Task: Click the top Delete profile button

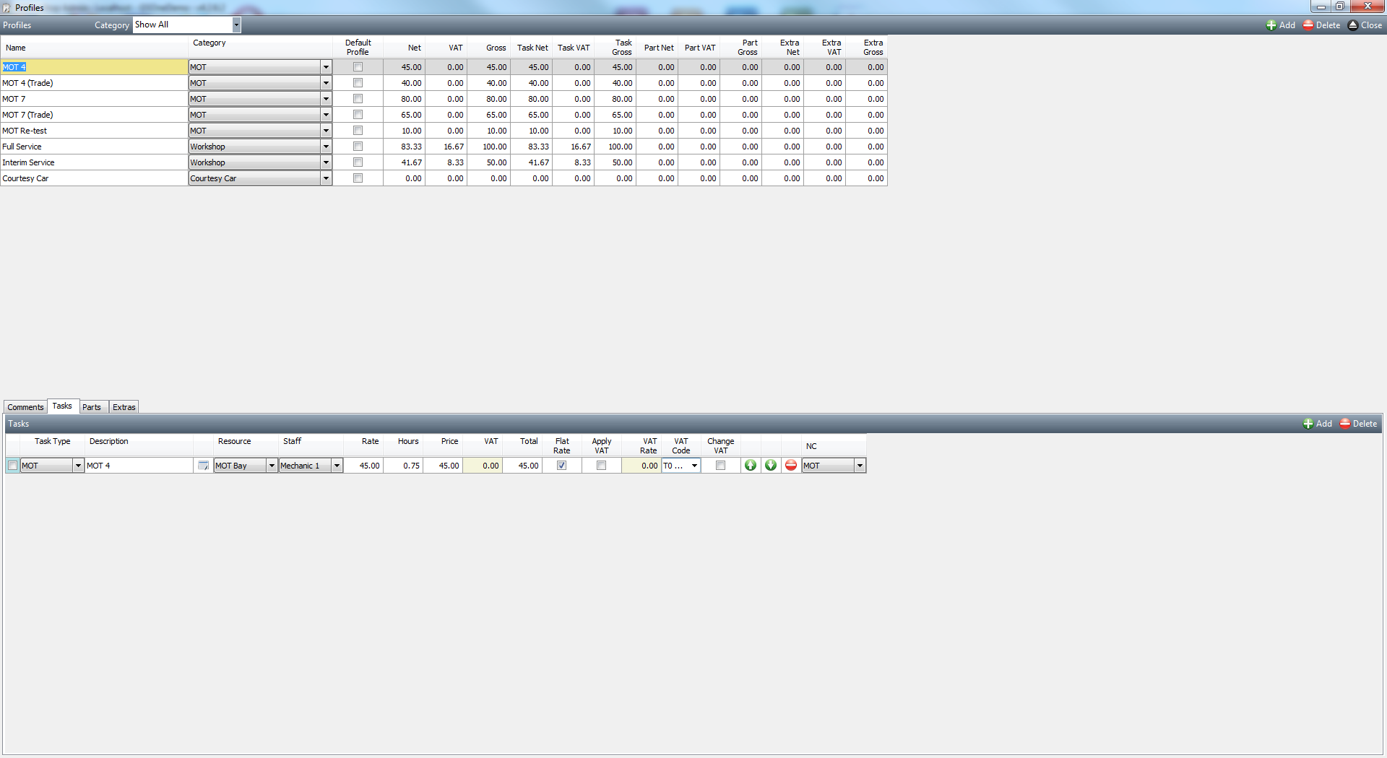Action: click(x=1321, y=25)
